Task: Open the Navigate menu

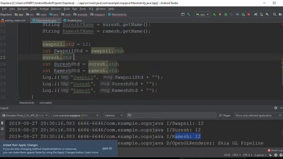Action: coord(23,9)
